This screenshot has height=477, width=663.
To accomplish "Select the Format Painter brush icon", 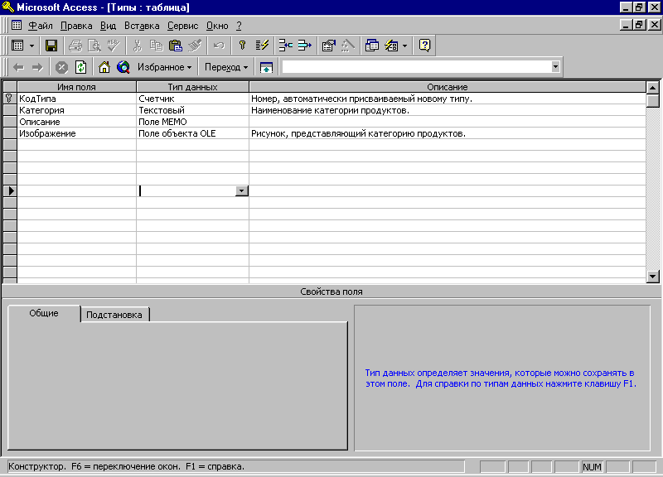I will point(195,46).
